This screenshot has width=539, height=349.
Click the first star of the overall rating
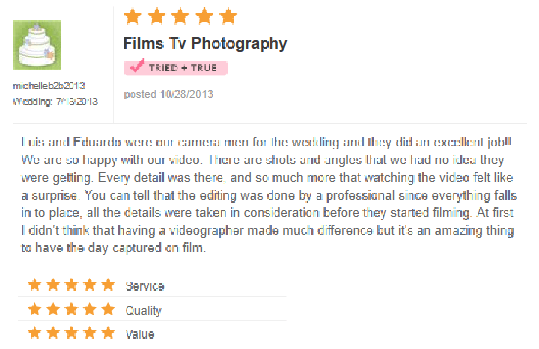[x=133, y=16]
